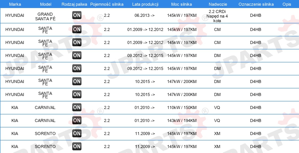The image size is (299, 153).
Task: Click capacity 2.2 in Carnival 110kW row
Action: click(107, 107)
